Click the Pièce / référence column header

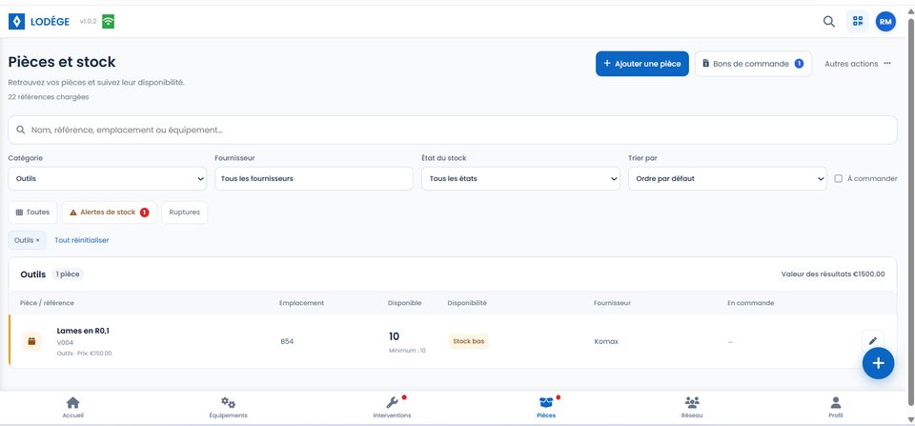(x=48, y=303)
